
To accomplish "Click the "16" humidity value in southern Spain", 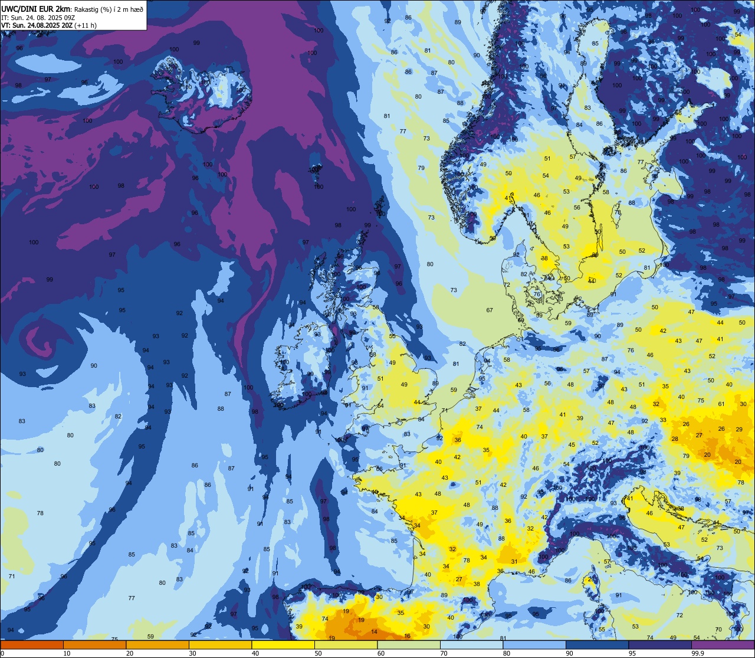I will pos(407,636).
